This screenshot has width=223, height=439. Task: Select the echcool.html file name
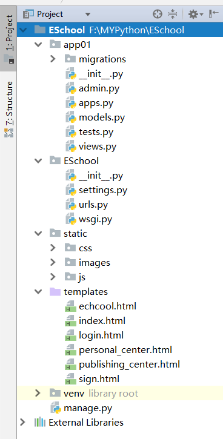(x=108, y=306)
